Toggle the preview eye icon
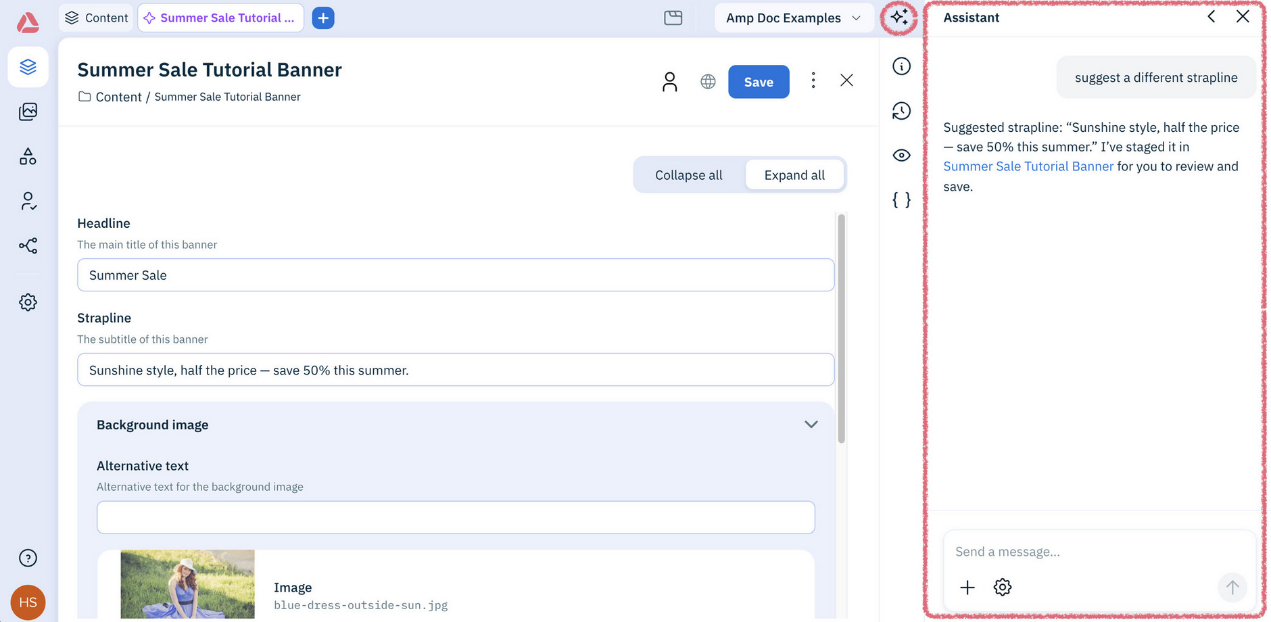Viewport: 1271px width, 622px height. [x=901, y=155]
